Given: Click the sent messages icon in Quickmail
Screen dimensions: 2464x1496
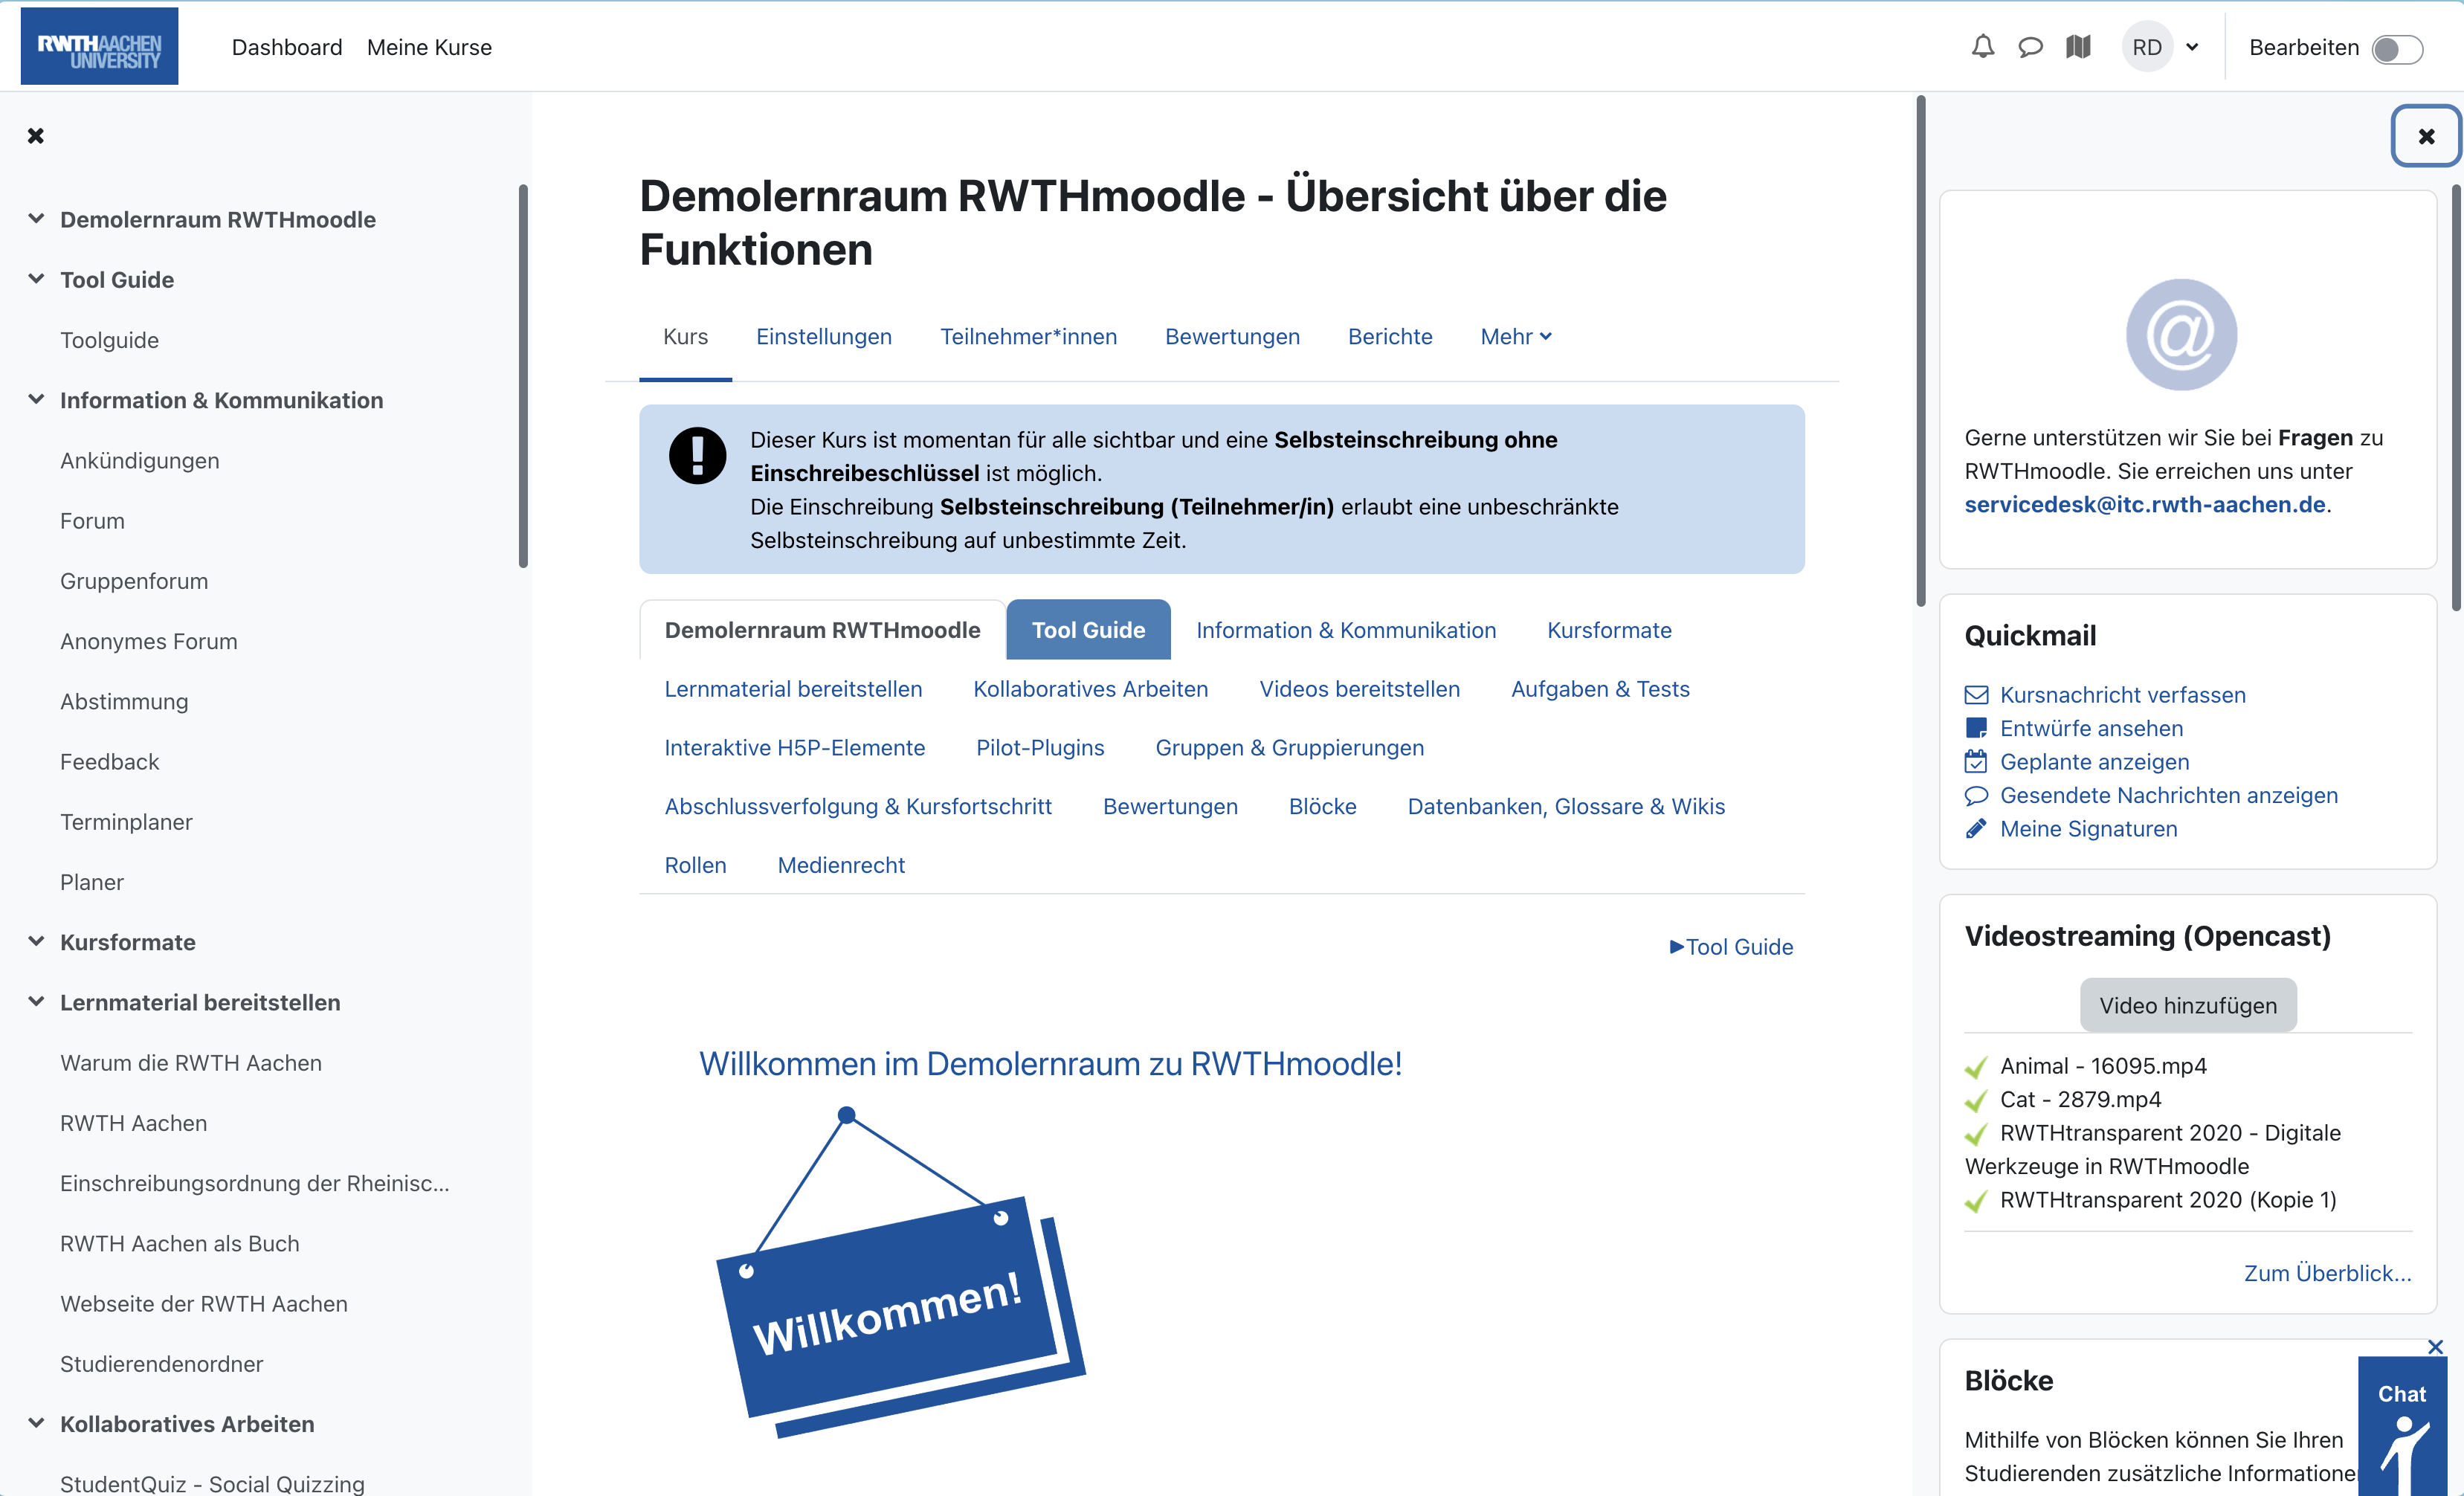Looking at the screenshot, I should [1976, 796].
